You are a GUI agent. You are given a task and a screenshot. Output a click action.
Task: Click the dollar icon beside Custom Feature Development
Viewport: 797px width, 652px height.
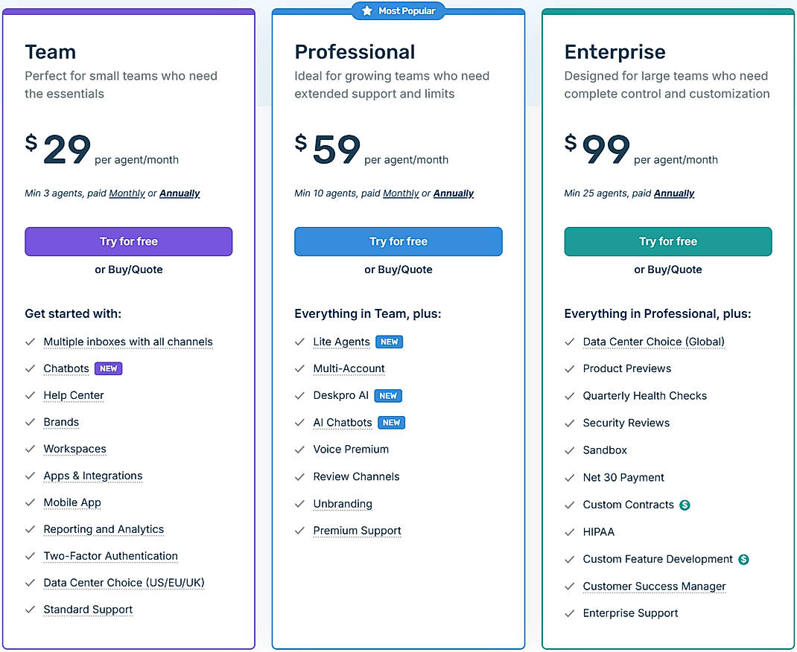(743, 559)
